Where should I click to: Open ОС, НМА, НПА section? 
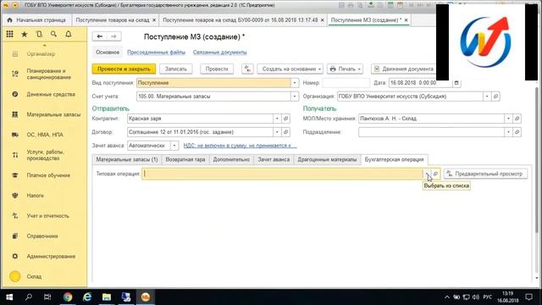point(45,135)
